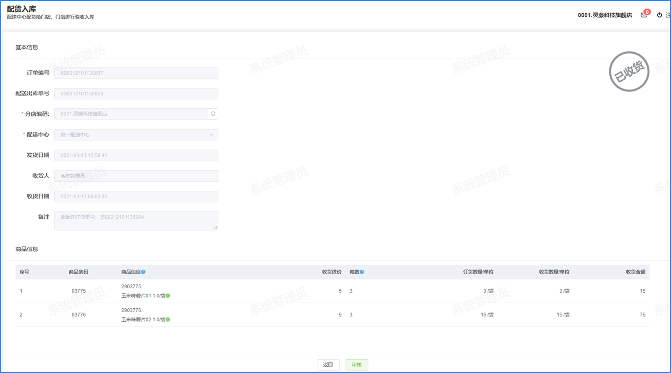The height and width of the screenshot is (373, 671).
Task: Click the 序号 column header
Action: 24,272
